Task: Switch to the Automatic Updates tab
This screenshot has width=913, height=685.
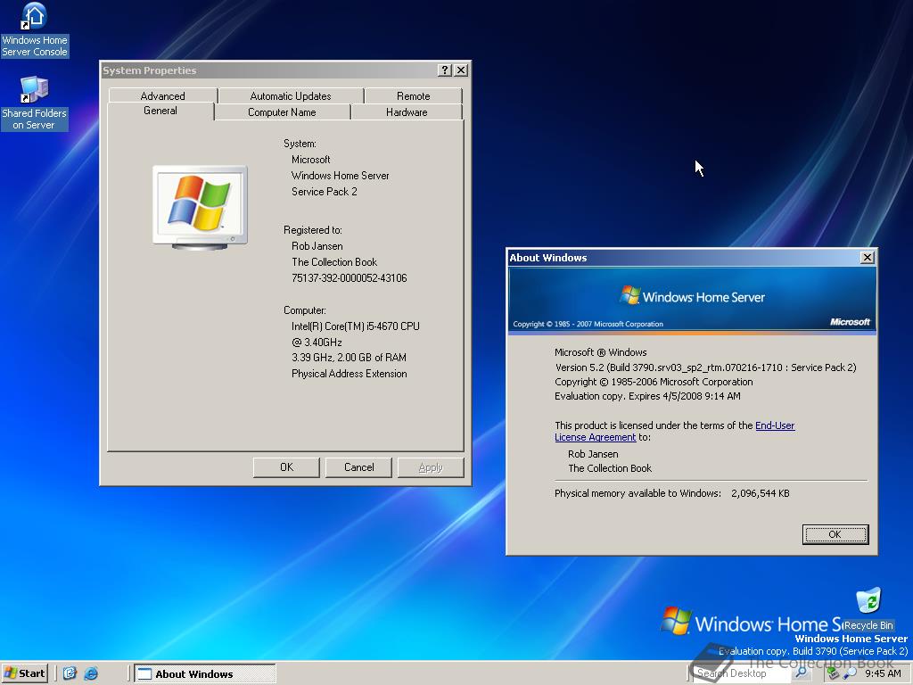Action: point(291,96)
